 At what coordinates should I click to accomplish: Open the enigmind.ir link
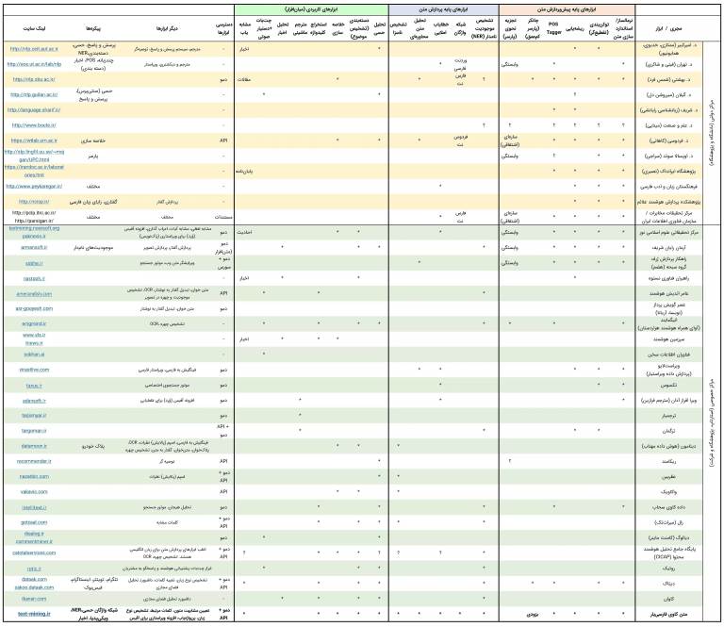point(34,323)
